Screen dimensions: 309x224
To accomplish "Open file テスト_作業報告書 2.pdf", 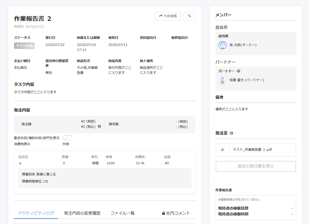I will point(252,149).
